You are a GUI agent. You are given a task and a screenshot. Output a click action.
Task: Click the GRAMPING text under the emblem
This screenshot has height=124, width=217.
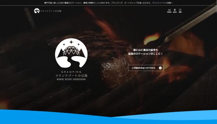tap(71, 72)
